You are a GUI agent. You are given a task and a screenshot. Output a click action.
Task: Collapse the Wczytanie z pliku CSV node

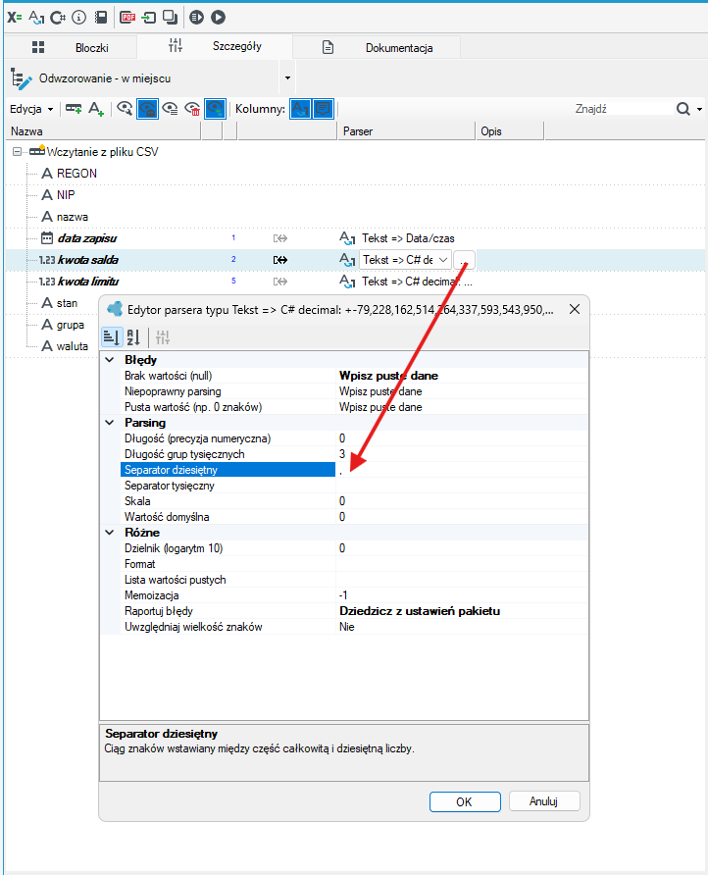click(18, 152)
